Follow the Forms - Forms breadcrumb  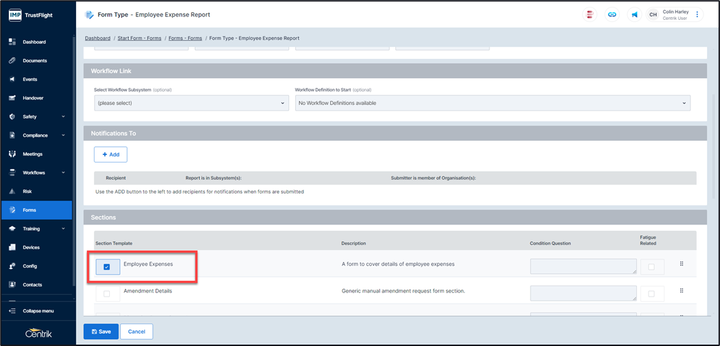click(185, 38)
